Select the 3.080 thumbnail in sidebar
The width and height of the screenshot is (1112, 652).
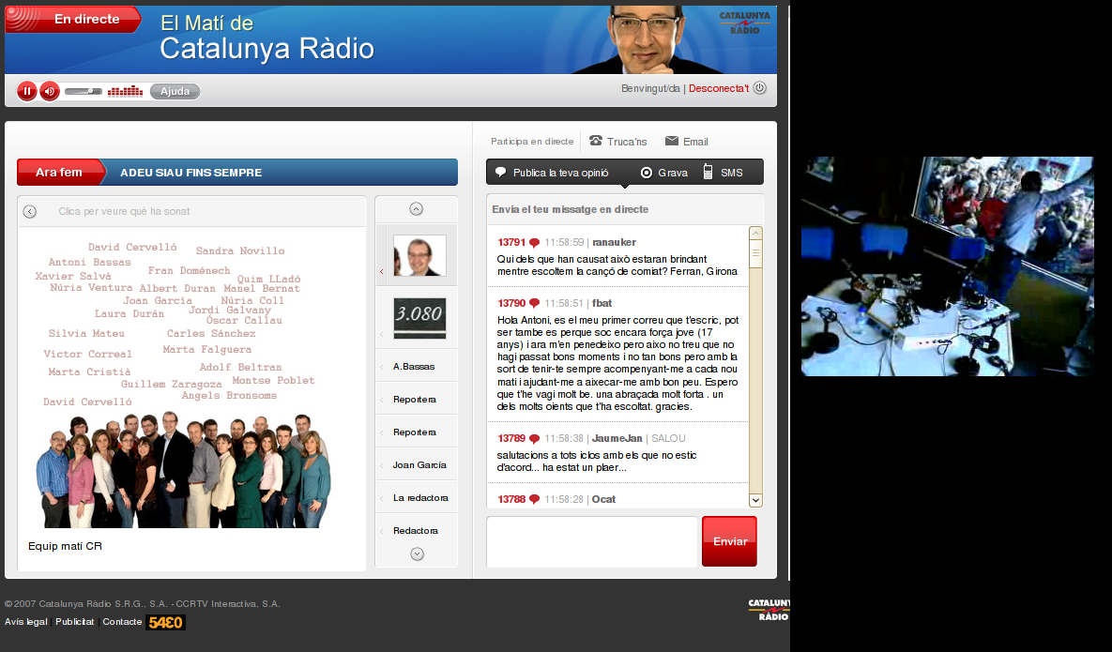click(419, 318)
